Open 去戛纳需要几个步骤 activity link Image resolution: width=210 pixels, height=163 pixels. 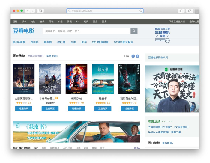(x=168, y=127)
